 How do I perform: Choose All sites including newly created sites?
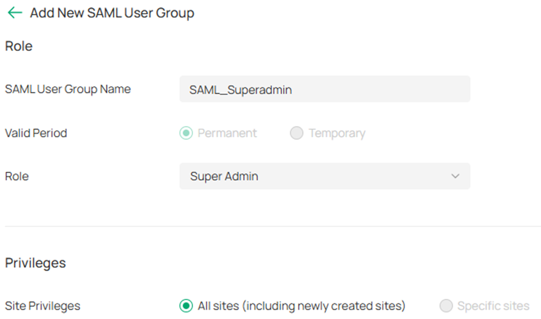pyautogui.click(x=185, y=306)
